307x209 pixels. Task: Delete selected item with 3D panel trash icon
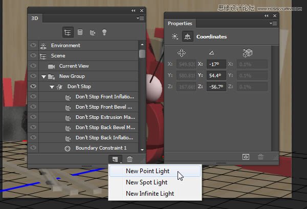[129, 159]
